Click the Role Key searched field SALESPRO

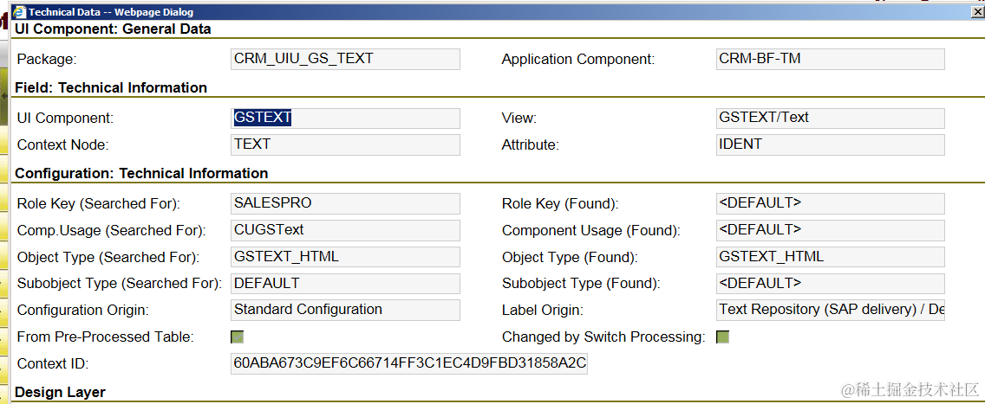345,203
